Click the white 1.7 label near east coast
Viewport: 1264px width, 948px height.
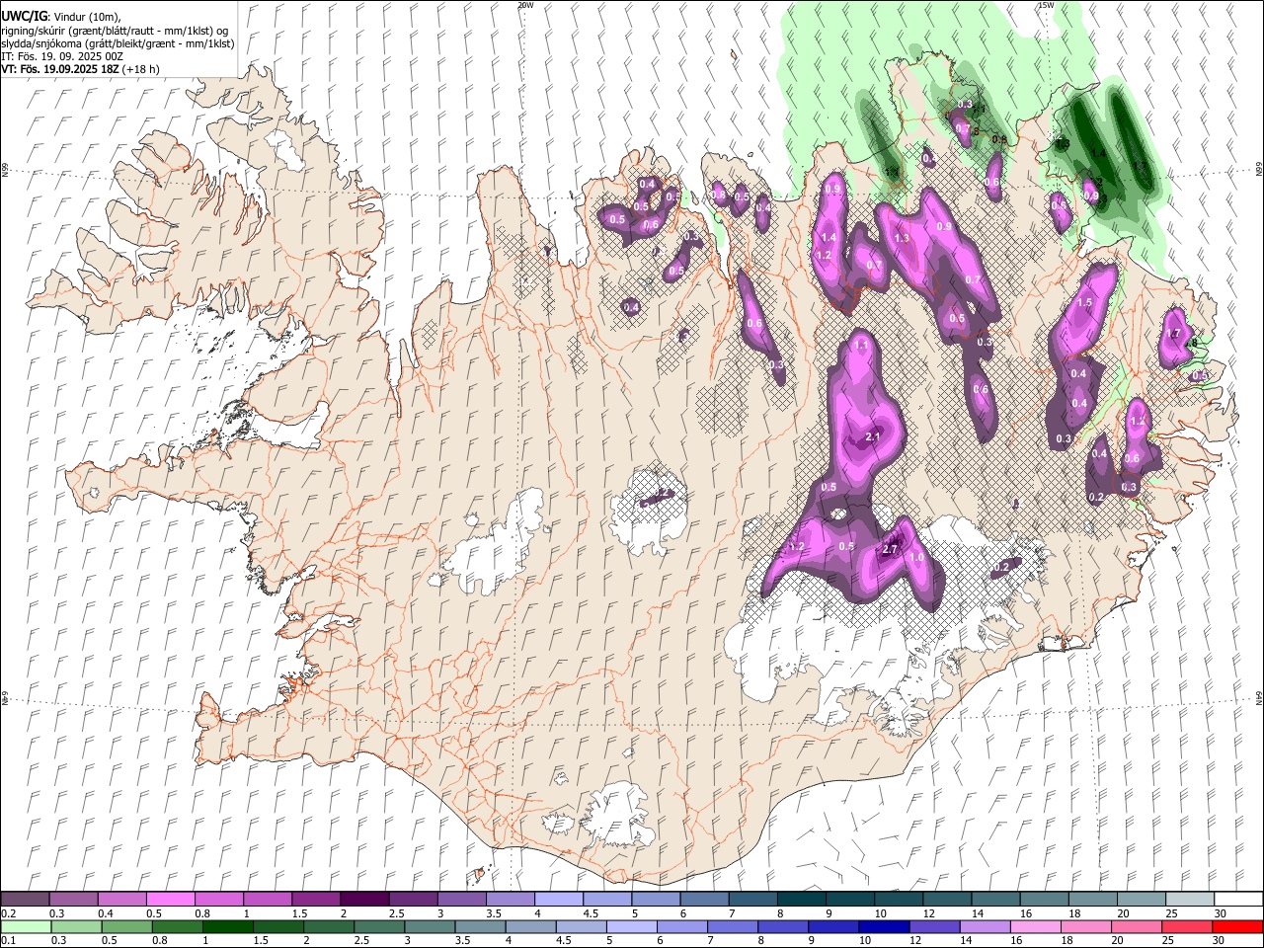[x=1173, y=334]
